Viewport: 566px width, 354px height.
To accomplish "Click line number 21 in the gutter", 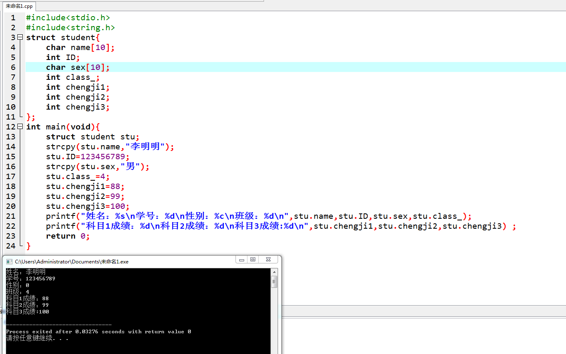I will coord(11,216).
